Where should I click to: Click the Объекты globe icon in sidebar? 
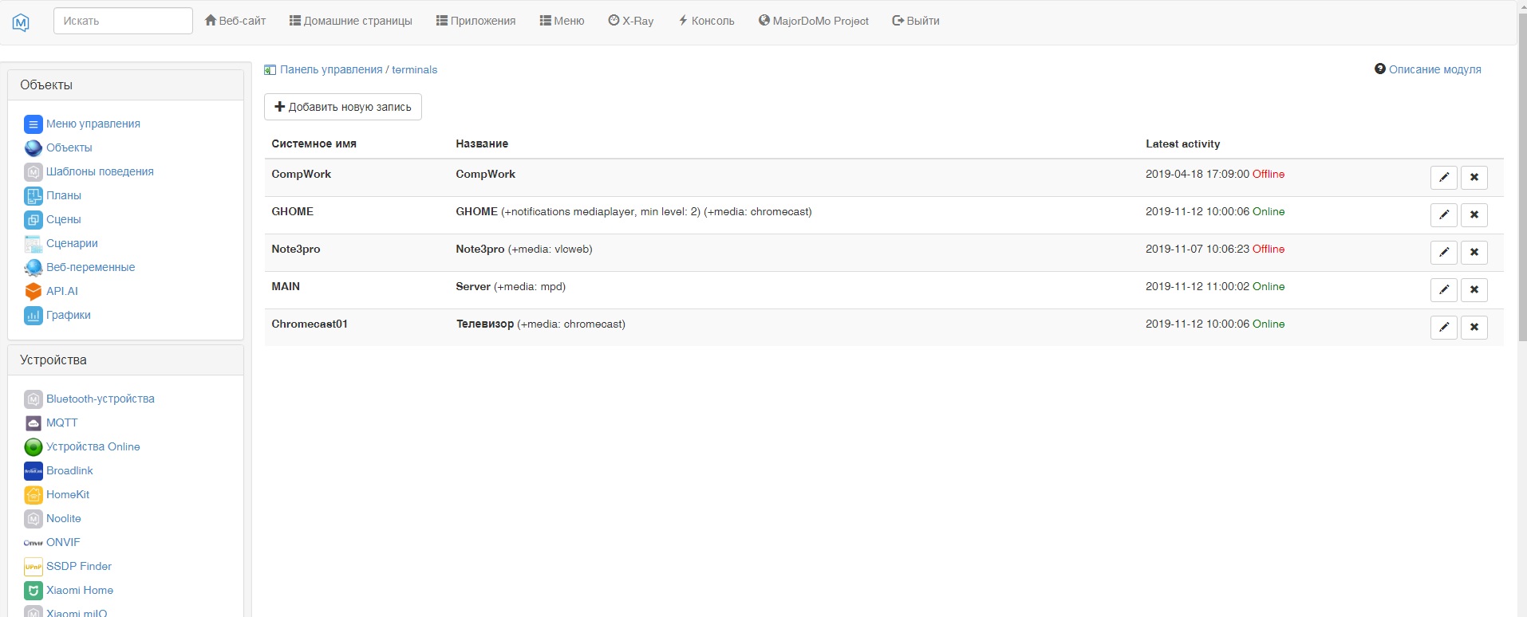[x=33, y=147]
